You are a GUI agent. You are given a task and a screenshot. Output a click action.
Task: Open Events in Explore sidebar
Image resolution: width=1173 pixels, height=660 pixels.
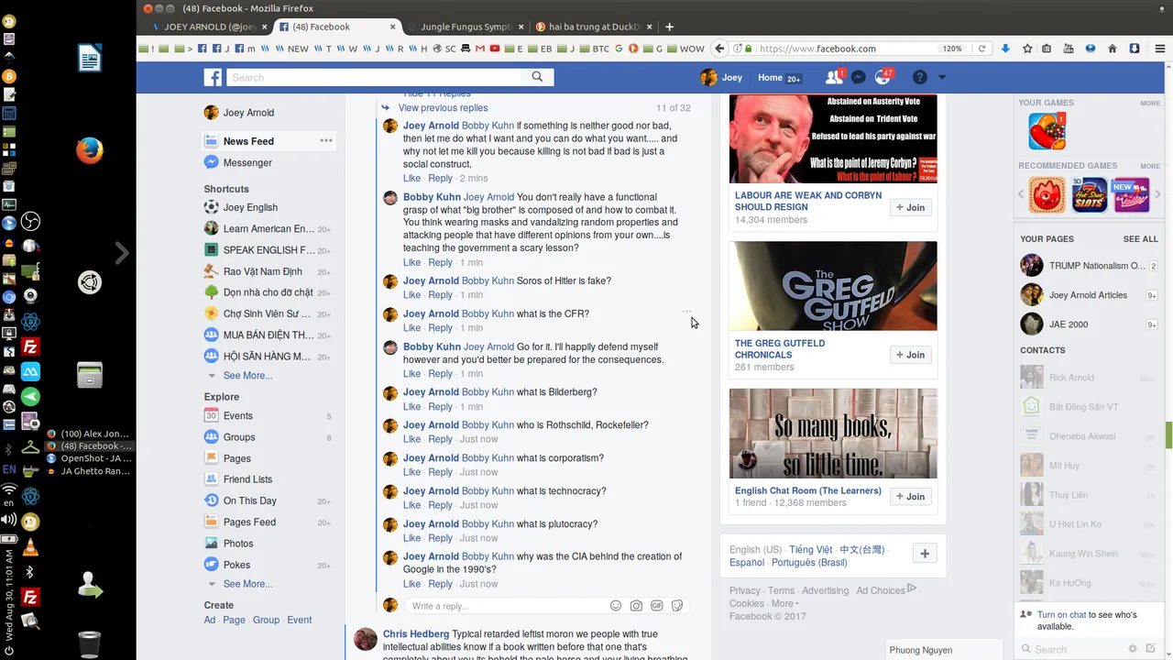coord(238,416)
